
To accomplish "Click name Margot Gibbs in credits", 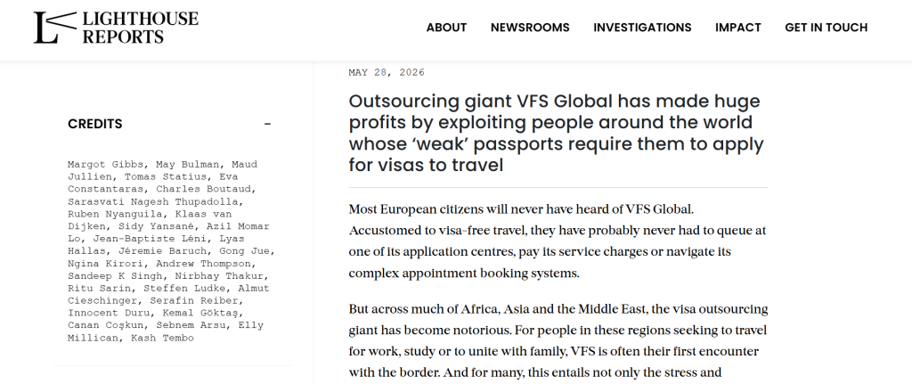I will point(105,165).
